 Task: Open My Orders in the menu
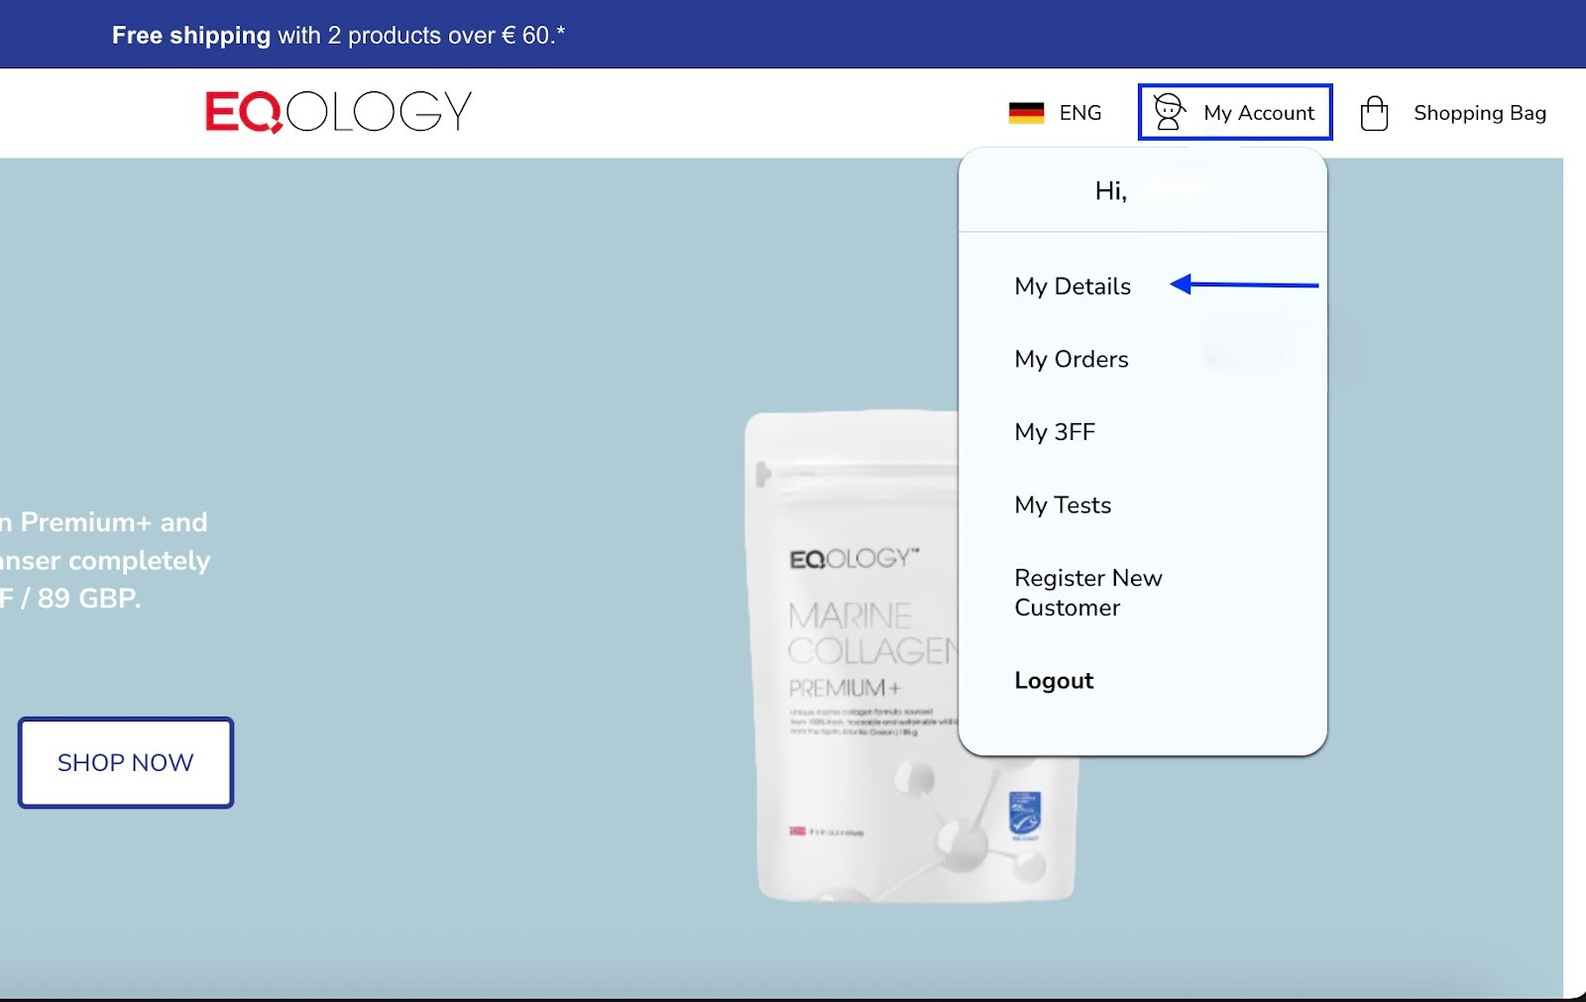(1072, 359)
